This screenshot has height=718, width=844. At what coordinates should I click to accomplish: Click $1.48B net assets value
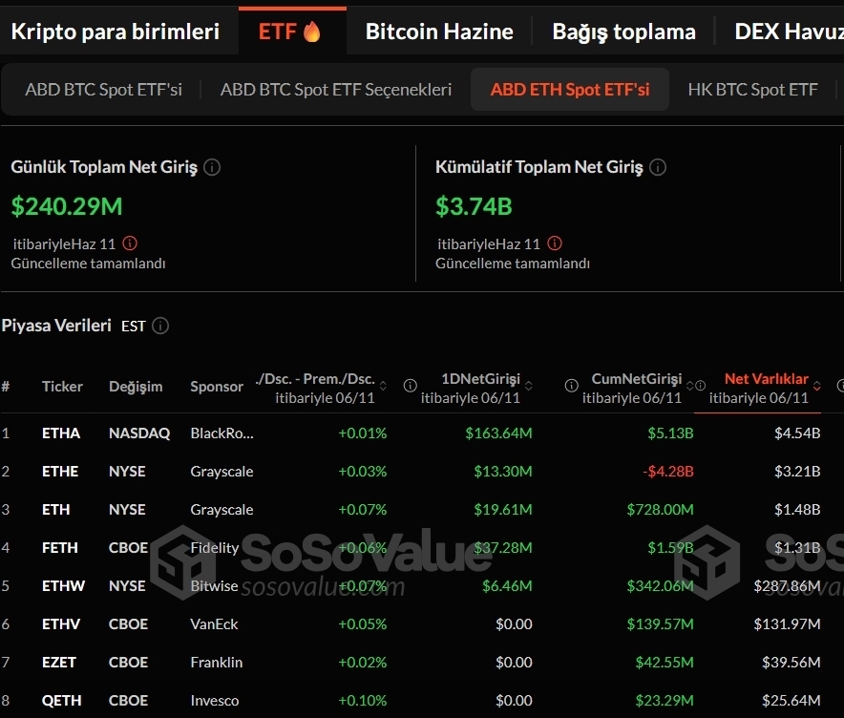(x=797, y=510)
